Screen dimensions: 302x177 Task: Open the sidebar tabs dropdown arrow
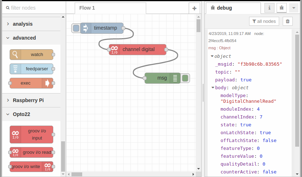[293, 8]
